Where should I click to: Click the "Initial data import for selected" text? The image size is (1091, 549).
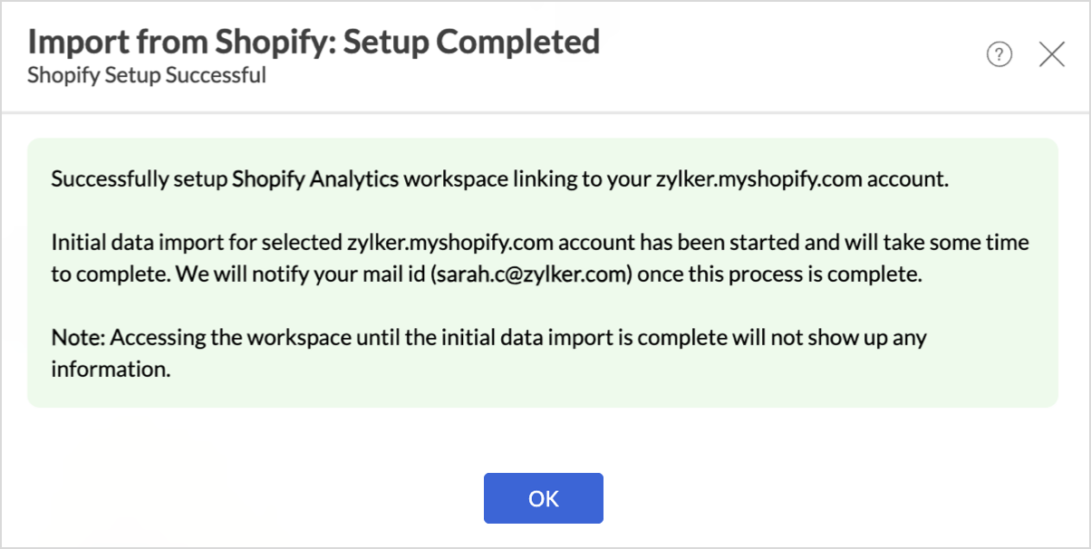(x=196, y=243)
